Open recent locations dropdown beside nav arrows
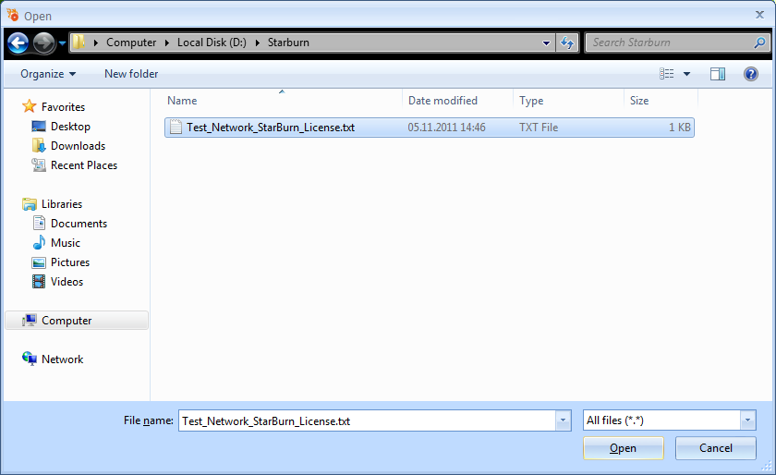The height and width of the screenshot is (475, 776). tap(63, 43)
